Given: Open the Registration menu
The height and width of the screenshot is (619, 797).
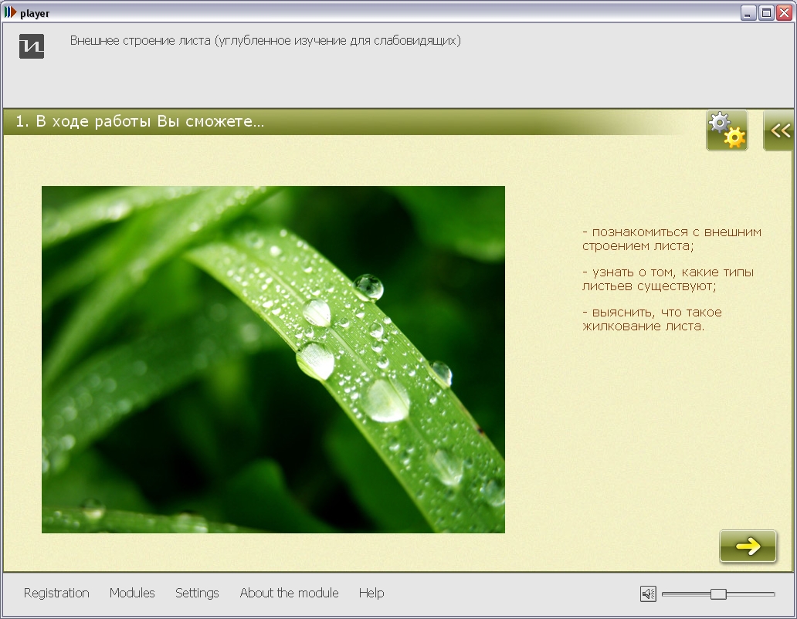Looking at the screenshot, I should tap(56, 593).
